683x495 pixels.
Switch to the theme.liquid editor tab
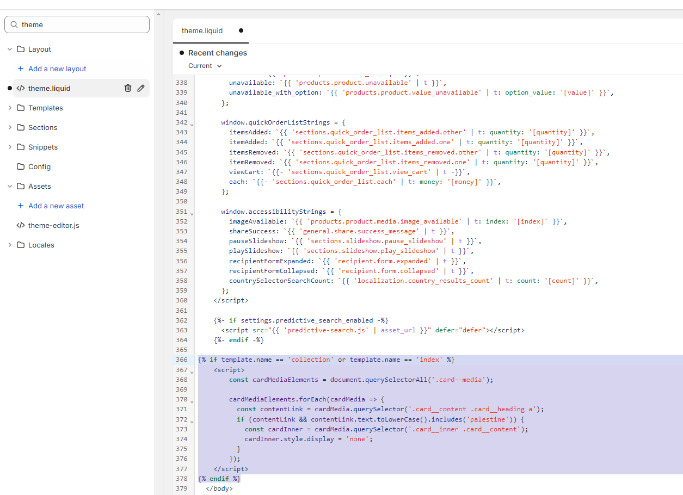click(202, 30)
